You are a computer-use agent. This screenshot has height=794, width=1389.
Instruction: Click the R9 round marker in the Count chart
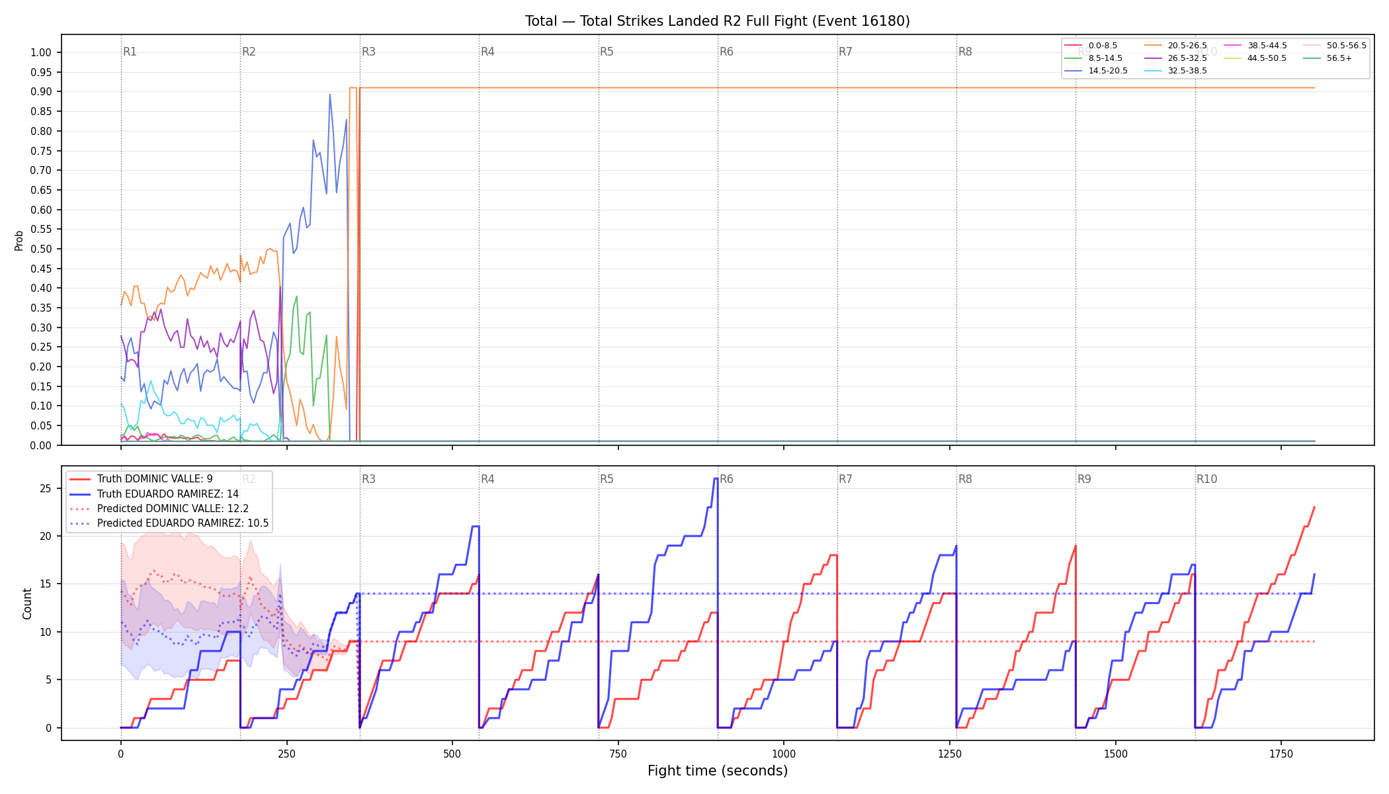pyautogui.click(x=1084, y=479)
